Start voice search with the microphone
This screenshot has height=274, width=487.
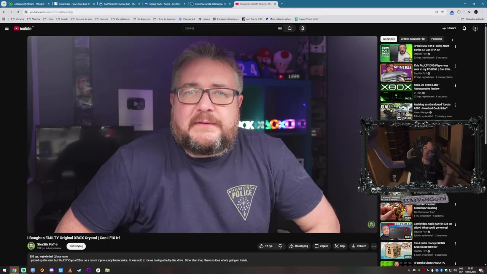302,28
